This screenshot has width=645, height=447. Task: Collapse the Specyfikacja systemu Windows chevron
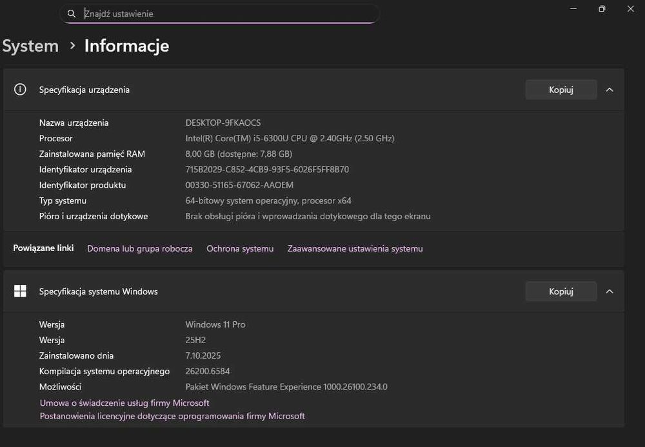tap(610, 291)
